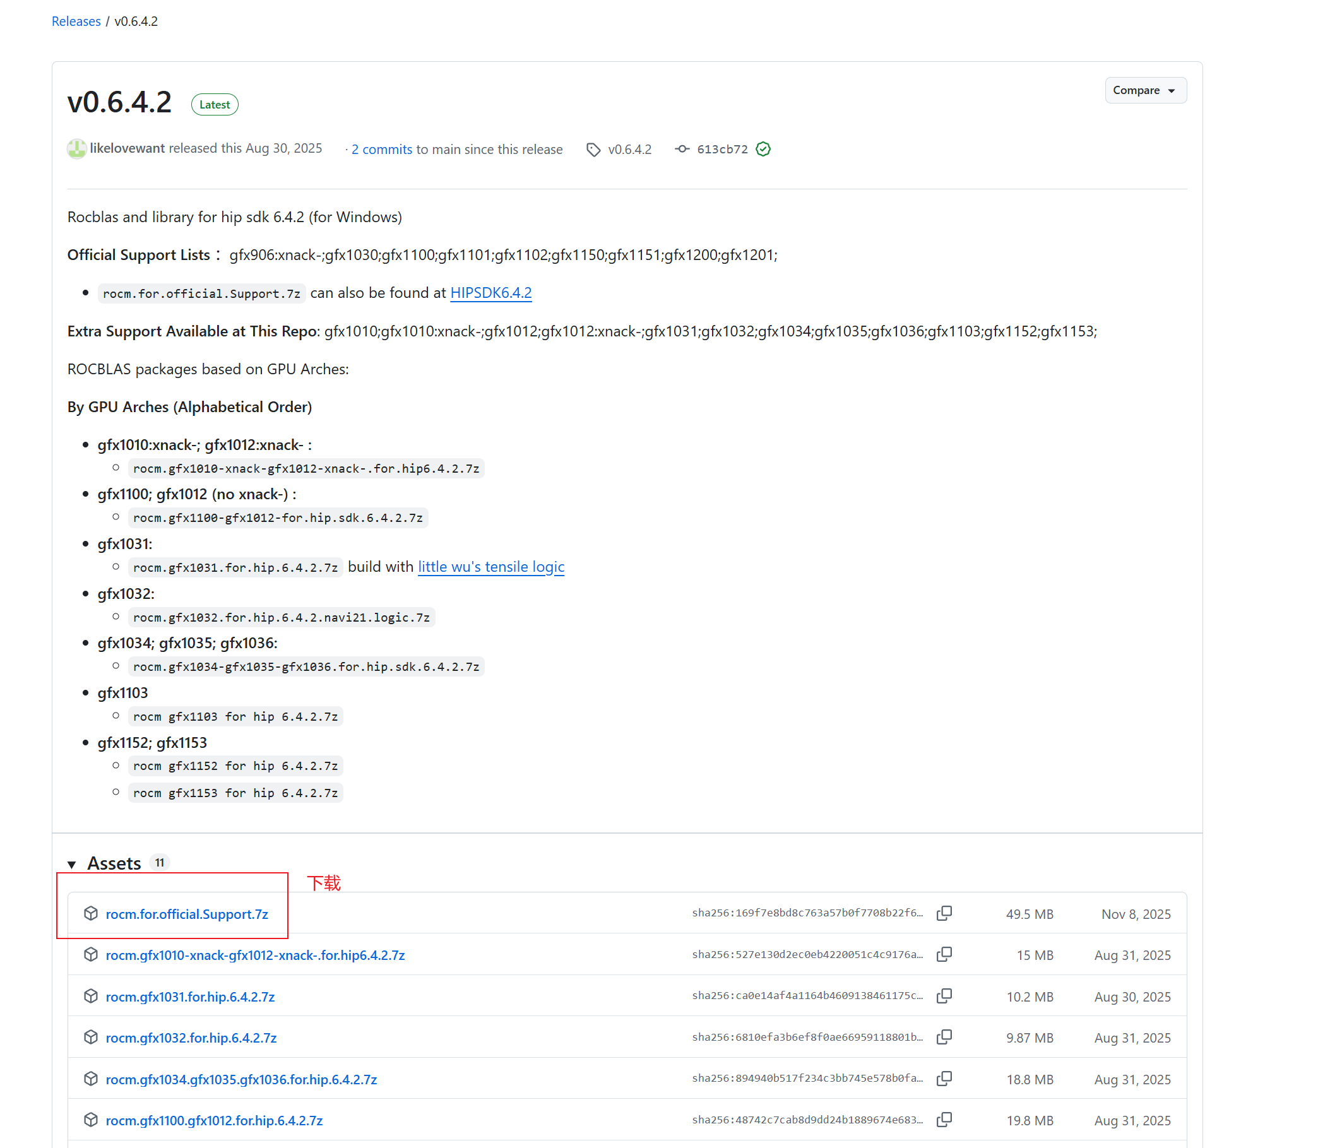The height and width of the screenshot is (1148, 1342).
Task: Copy sha256 of rocm.gfx1032 asset
Action: pos(944,1038)
